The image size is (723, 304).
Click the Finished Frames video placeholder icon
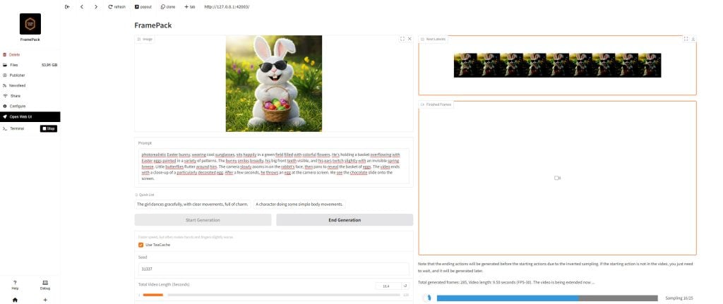tap(558, 178)
